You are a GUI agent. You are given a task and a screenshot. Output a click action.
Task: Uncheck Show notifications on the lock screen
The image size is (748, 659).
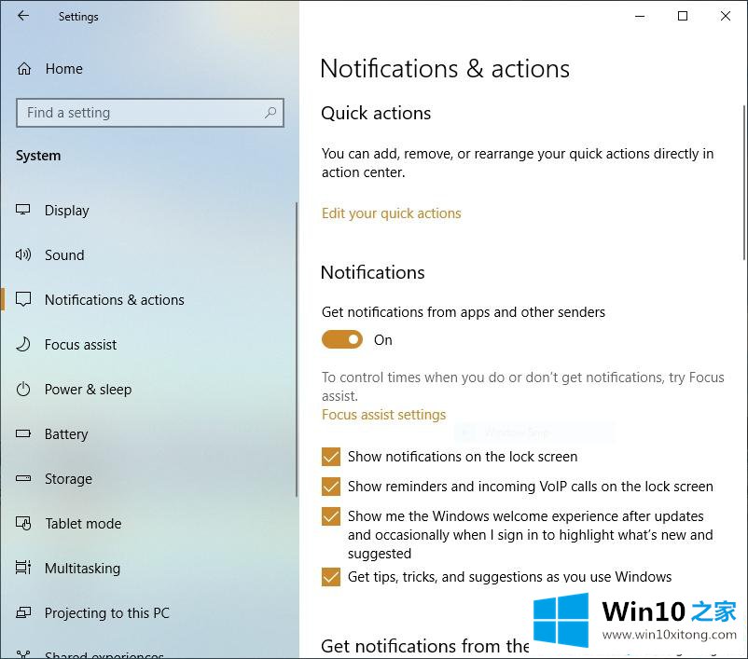(x=330, y=457)
